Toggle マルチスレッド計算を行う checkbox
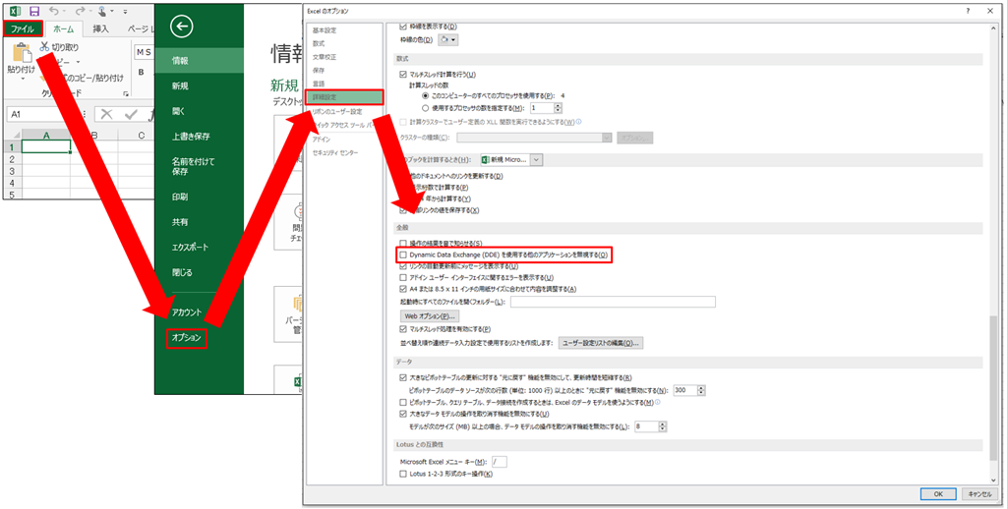The width and height of the screenshot is (1007, 509). pyautogui.click(x=403, y=75)
